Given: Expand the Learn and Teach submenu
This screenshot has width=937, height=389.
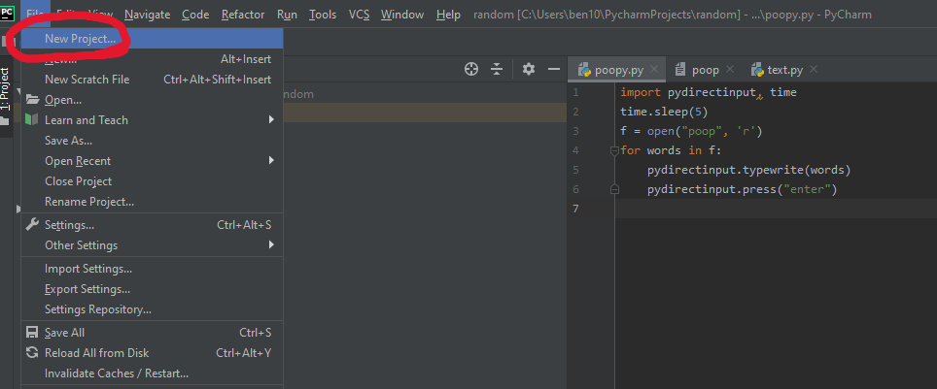Looking at the screenshot, I should tap(271, 120).
